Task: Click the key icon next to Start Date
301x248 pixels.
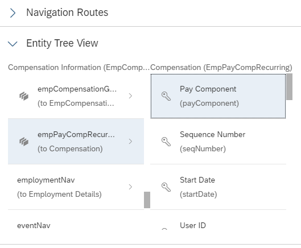Action: (x=166, y=187)
